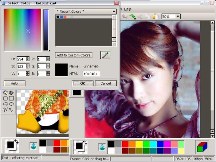
Task: Open the 50% zoom level dropdown
Action: pyautogui.click(x=178, y=16)
